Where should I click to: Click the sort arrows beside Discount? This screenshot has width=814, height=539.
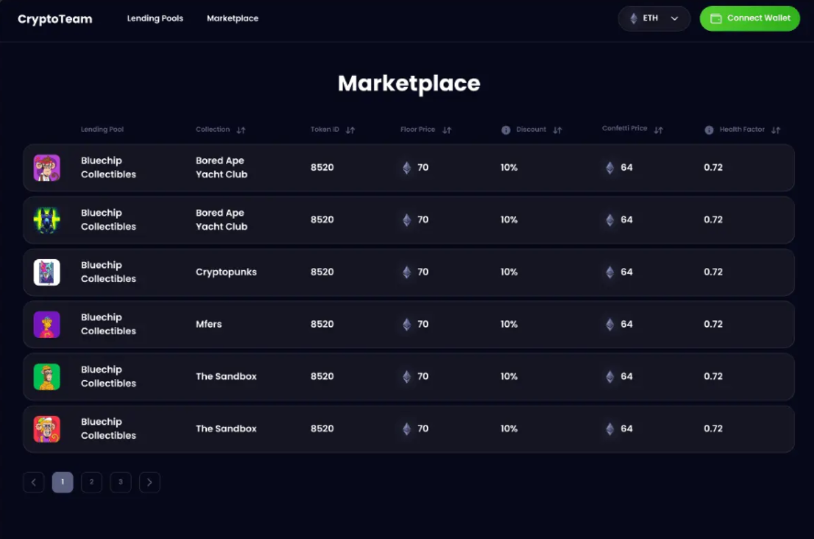pos(558,130)
